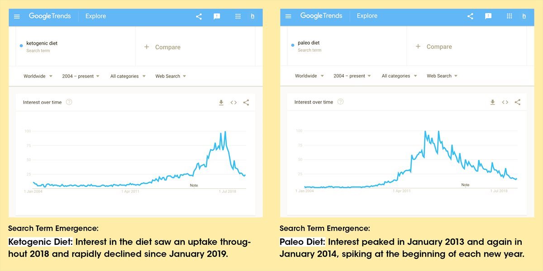Share the paleo diet interest chart
The image size is (543, 271).
[518, 102]
